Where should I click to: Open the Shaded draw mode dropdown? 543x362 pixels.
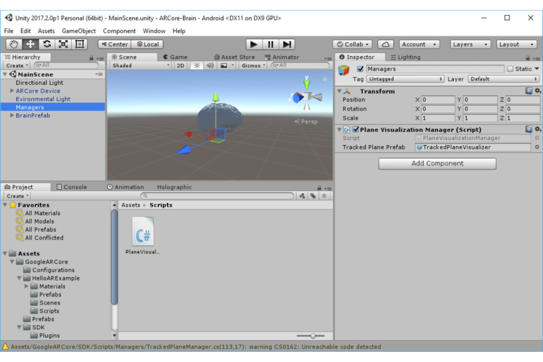(x=141, y=65)
